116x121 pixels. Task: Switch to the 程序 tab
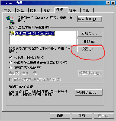[74, 10]
